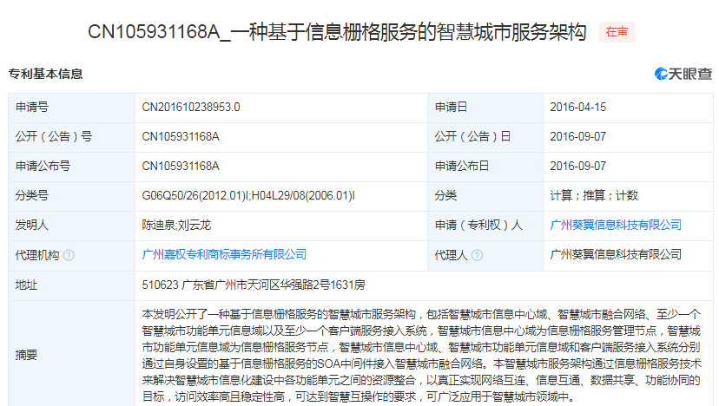Select the 专利基本信息 section heading
This screenshot has width=719, height=406.
pyautogui.click(x=45, y=74)
